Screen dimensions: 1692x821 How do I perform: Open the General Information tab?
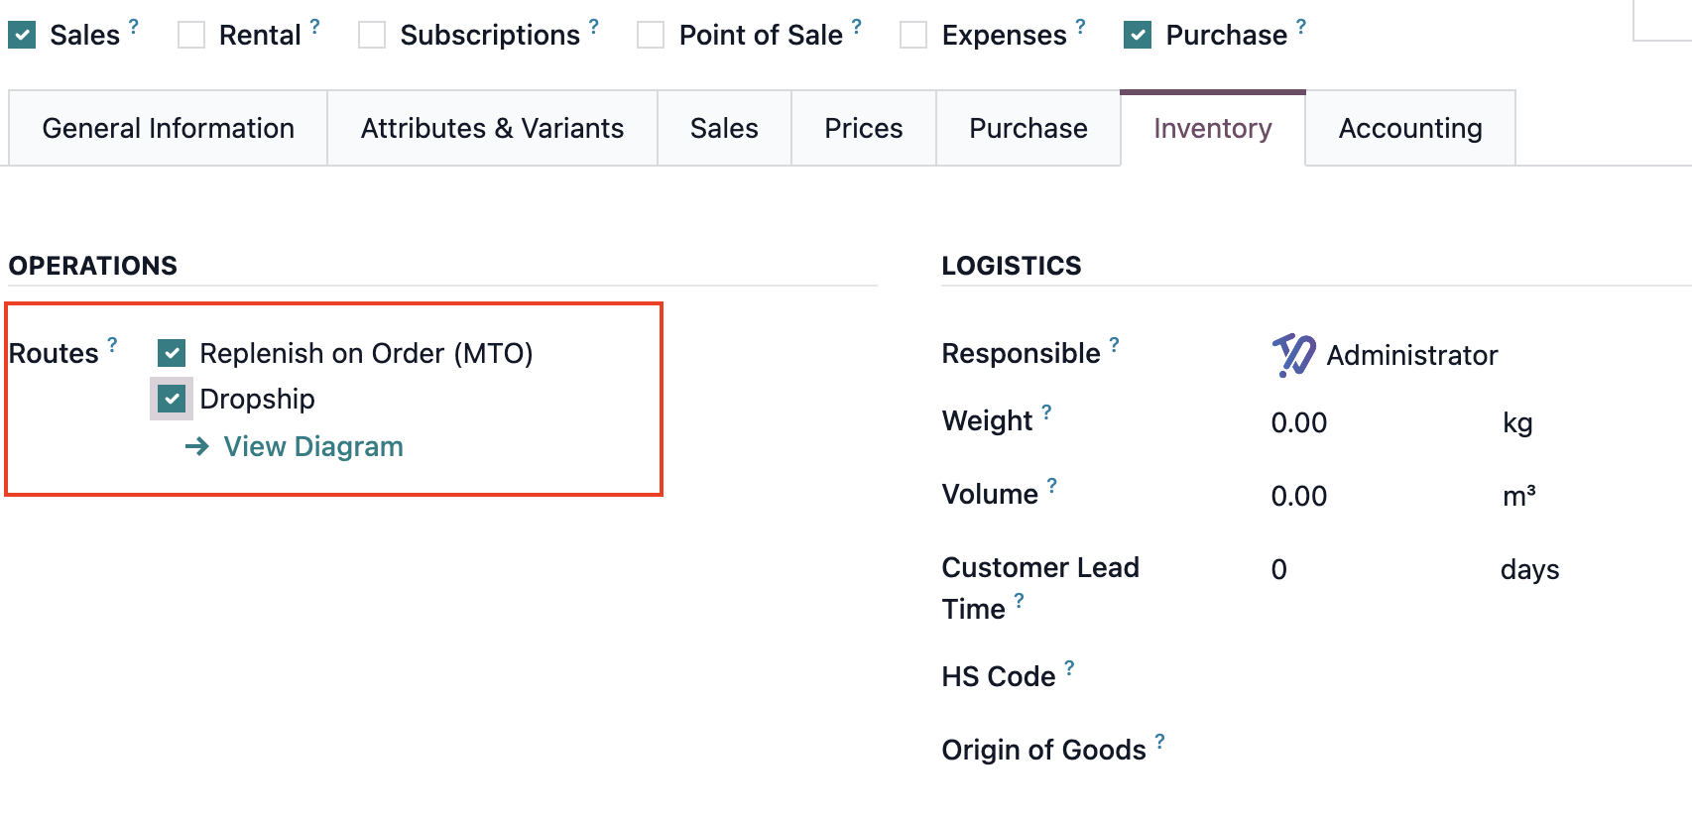(x=169, y=128)
